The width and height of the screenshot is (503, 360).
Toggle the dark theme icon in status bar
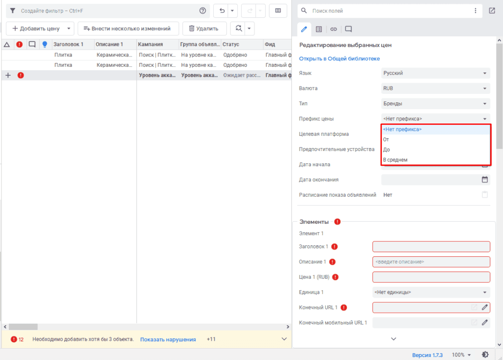(x=485, y=355)
